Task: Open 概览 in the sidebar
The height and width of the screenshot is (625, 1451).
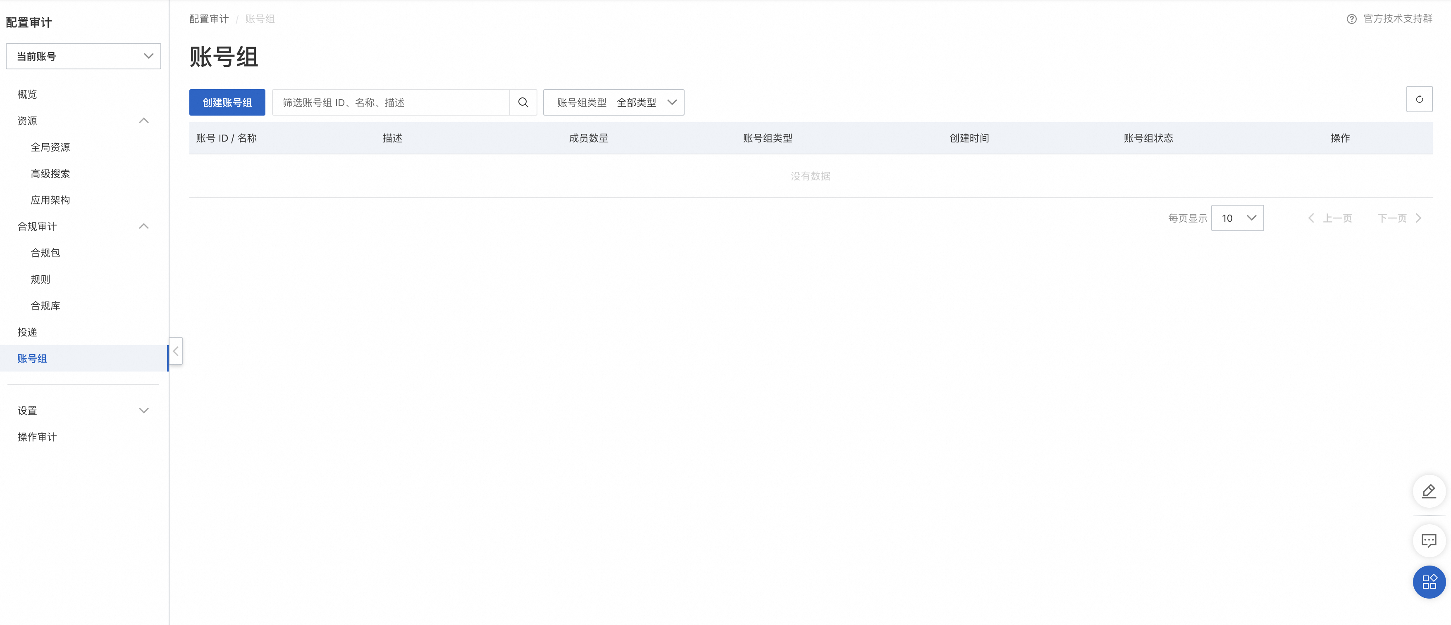Action: click(27, 95)
